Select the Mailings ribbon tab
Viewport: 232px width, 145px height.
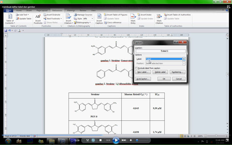pos(71,11)
